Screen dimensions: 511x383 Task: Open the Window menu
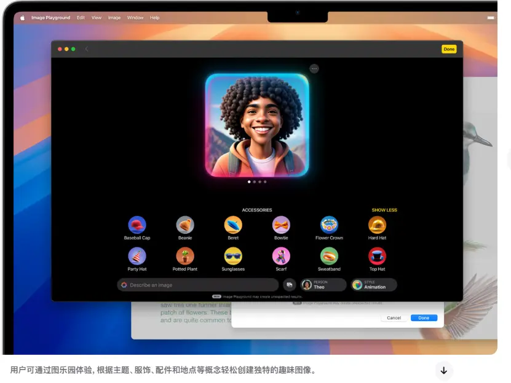point(135,18)
